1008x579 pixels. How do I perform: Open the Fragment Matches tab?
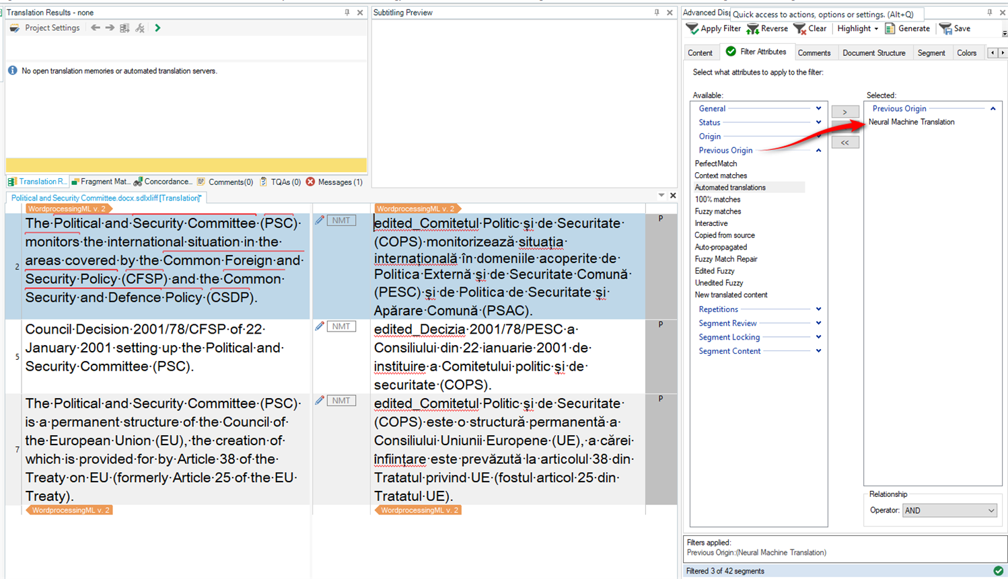coord(101,182)
